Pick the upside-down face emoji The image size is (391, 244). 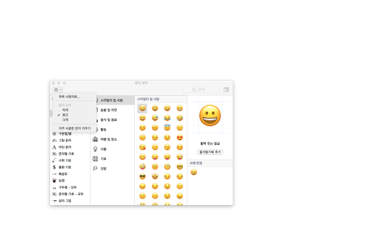point(142,137)
